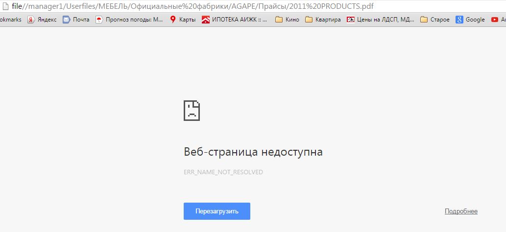
Task: Click the partially visible bookmarks item
Action: point(10,20)
